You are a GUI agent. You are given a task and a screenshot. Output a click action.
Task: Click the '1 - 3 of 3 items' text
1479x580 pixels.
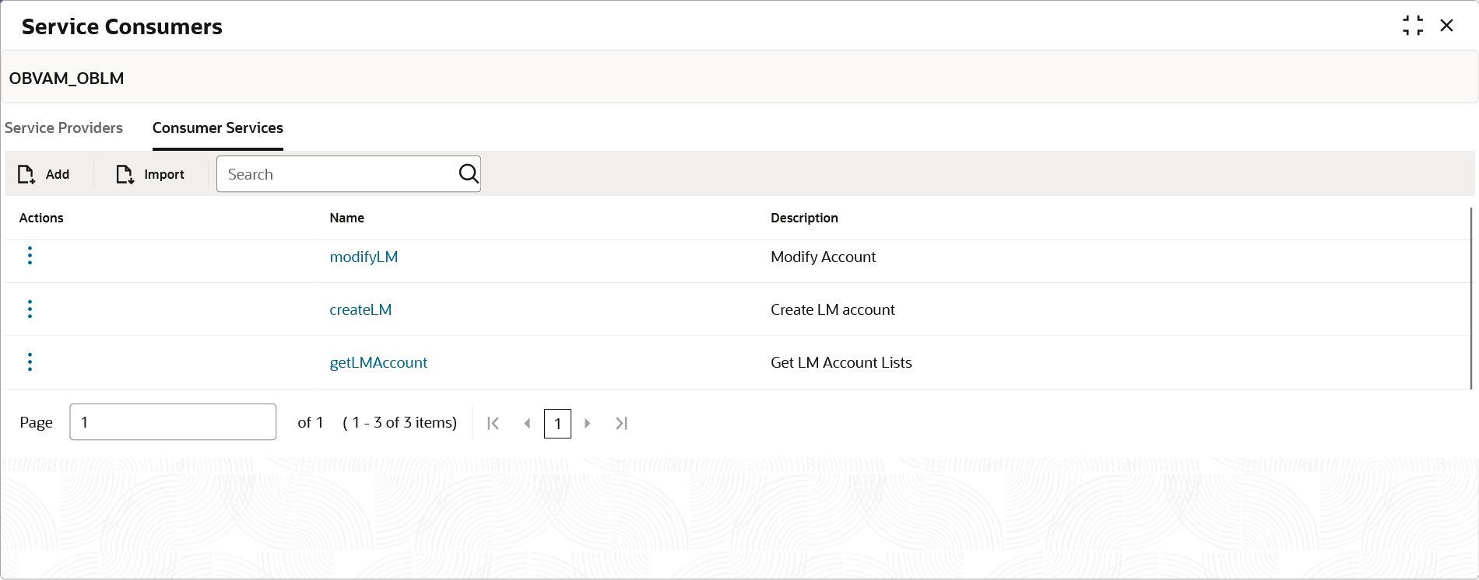pyautogui.click(x=400, y=423)
